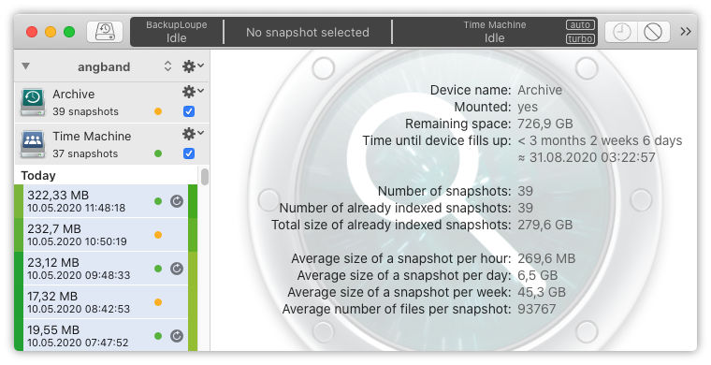Click green dot on 19,55 MB snapshot

tap(158, 336)
